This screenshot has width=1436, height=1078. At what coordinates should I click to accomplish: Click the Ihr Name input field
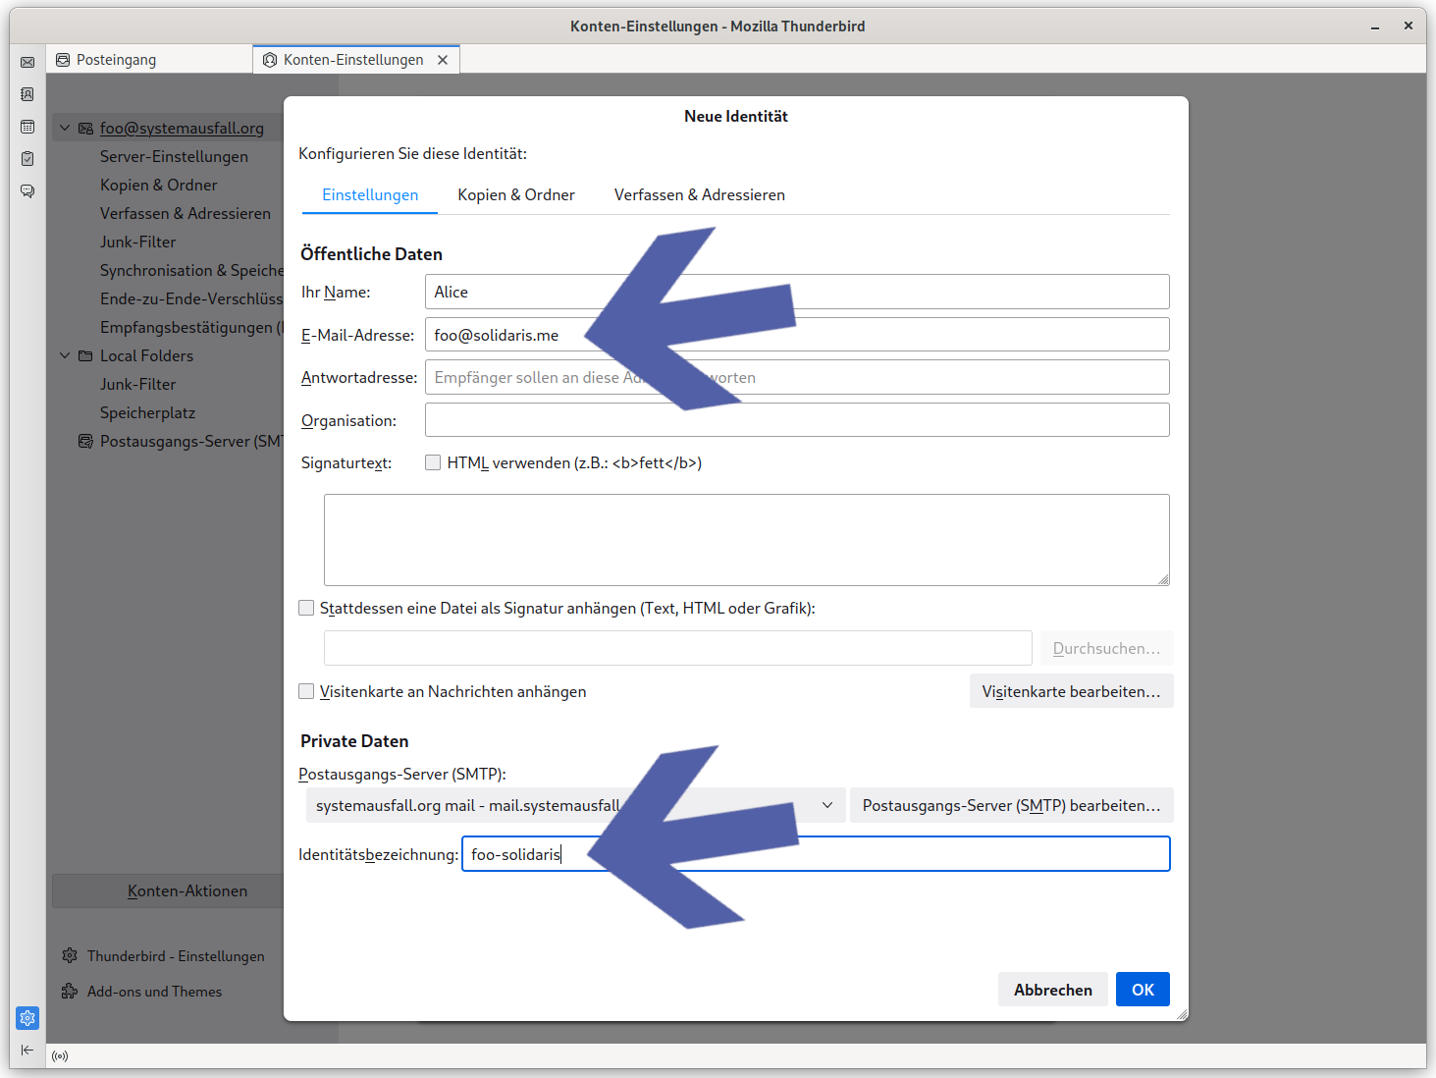coord(797,292)
